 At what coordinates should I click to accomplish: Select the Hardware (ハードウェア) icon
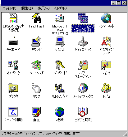pos(36,65)
